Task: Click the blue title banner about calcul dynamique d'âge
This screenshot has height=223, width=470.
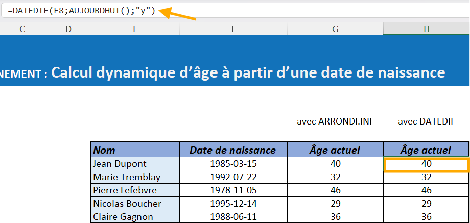Action: coord(235,61)
